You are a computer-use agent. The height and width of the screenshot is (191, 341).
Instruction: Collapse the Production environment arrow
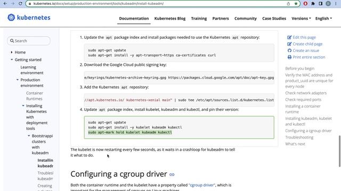(x=18, y=80)
